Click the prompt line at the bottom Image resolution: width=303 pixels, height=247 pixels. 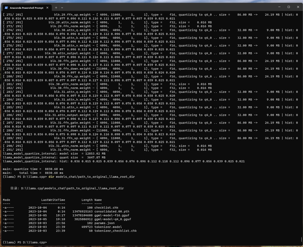(x=25, y=242)
